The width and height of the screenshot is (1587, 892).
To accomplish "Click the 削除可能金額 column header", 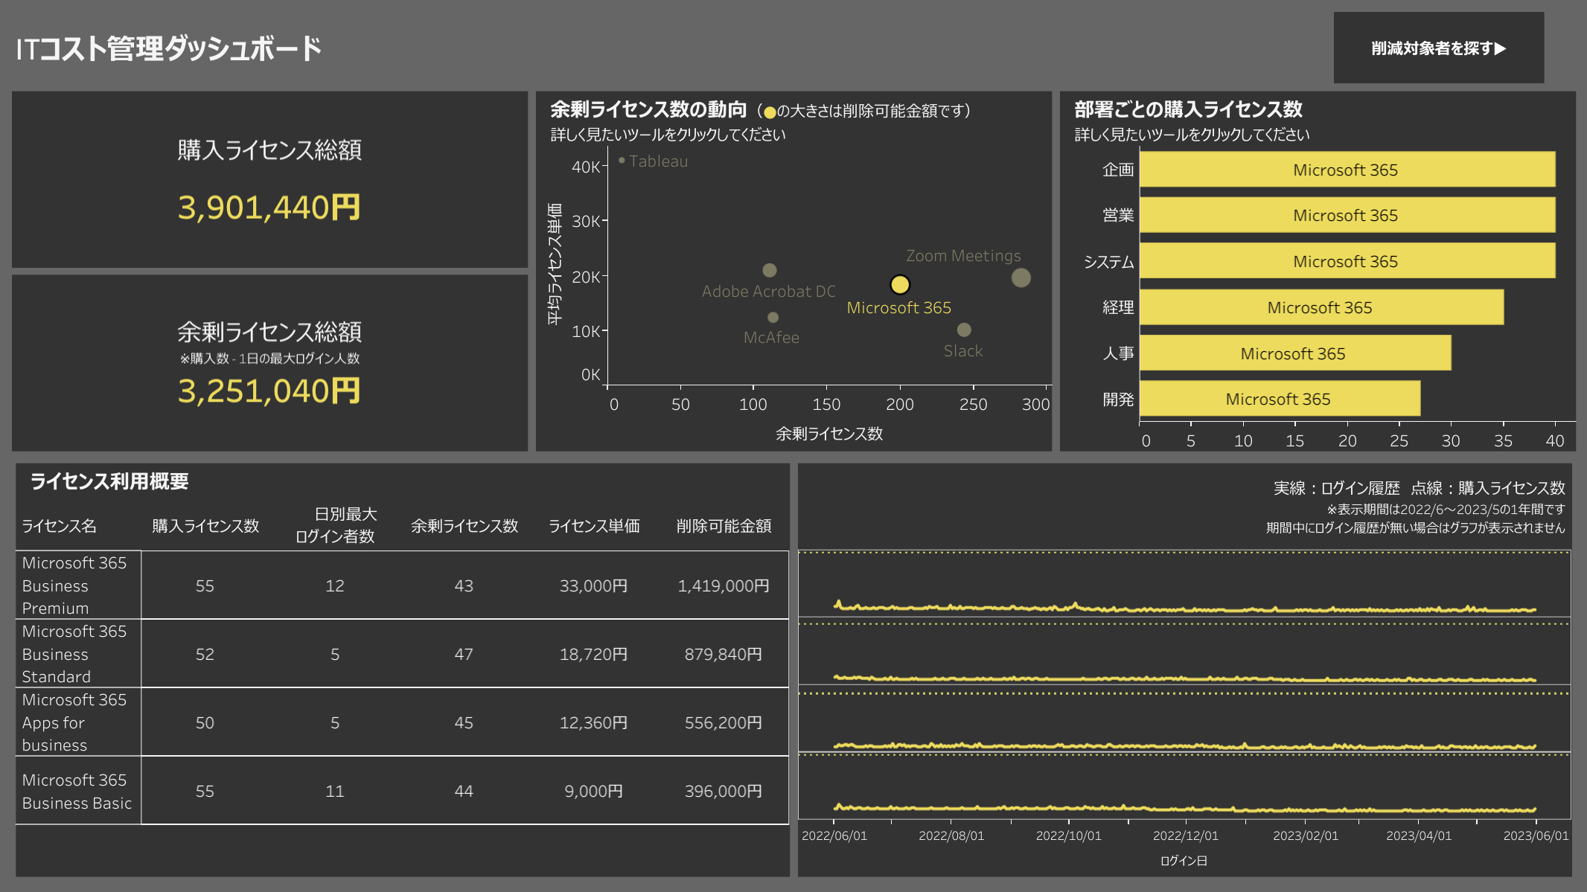I will click(x=723, y=526).
